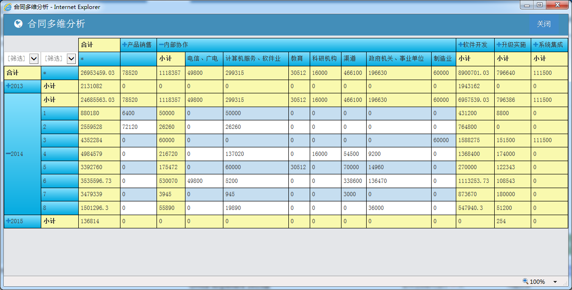Select cell 530070 in month 6 row
Viewport: 572px width, 290px height.
tap(171, 181)
